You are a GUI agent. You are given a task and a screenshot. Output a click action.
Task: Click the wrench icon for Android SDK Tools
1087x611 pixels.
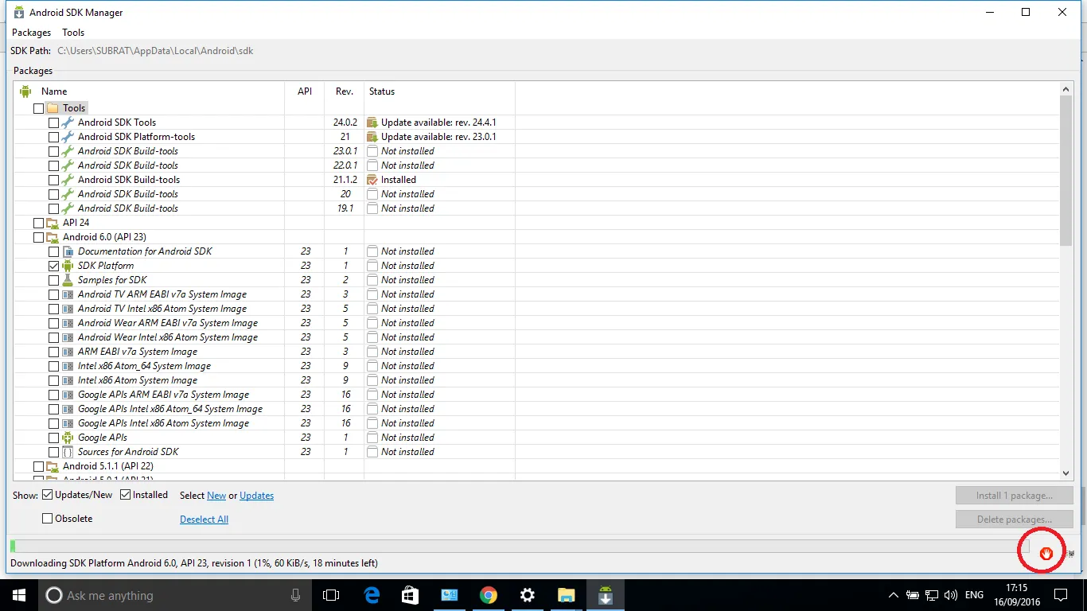(68, 123)
